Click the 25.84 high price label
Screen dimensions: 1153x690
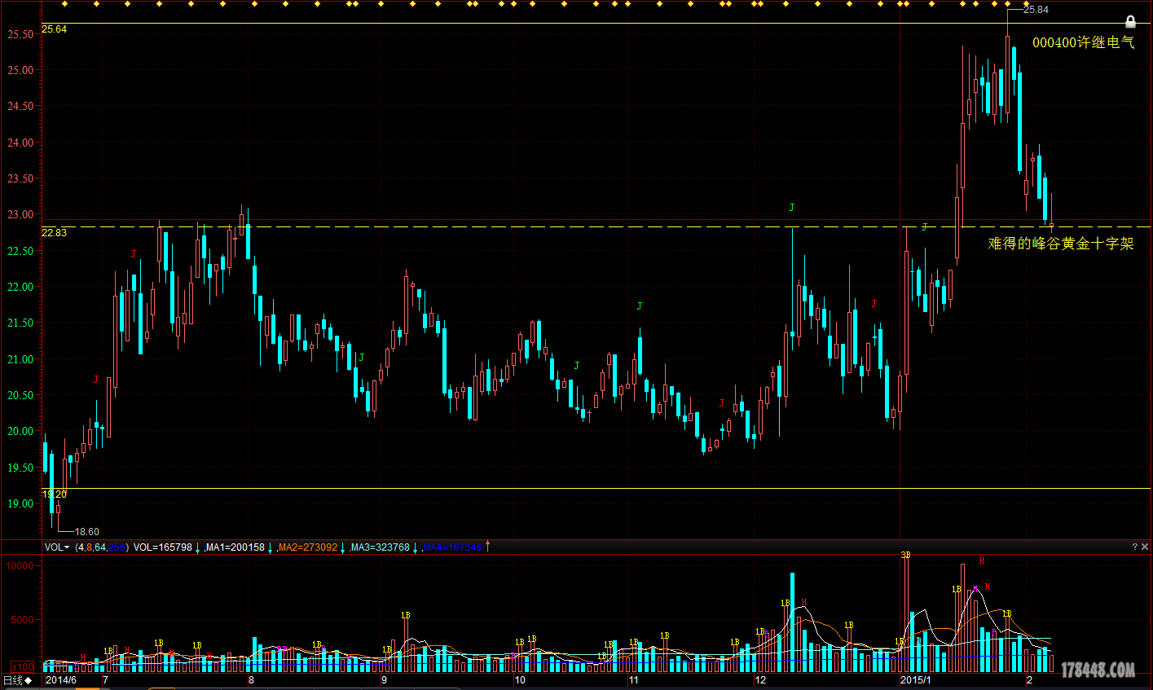click(1036, 10)
